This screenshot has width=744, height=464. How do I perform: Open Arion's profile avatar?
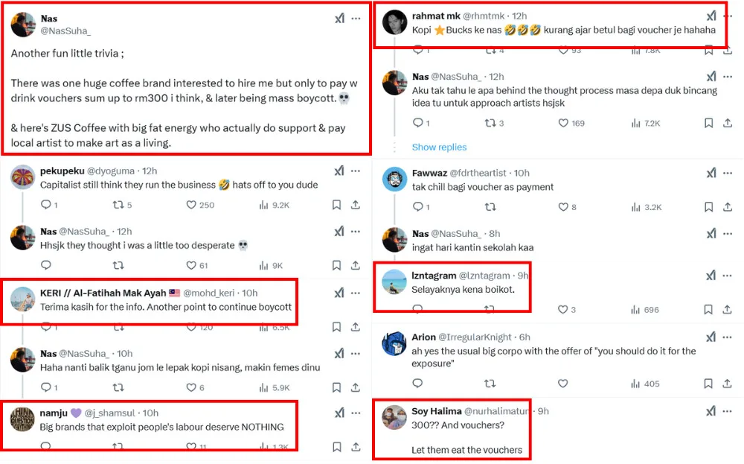pos(394,343)
